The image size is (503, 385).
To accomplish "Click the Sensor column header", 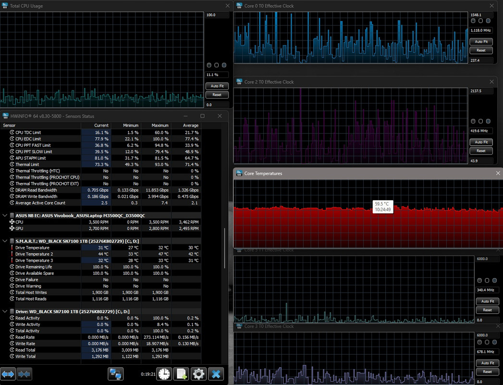I will click(40, 125).
